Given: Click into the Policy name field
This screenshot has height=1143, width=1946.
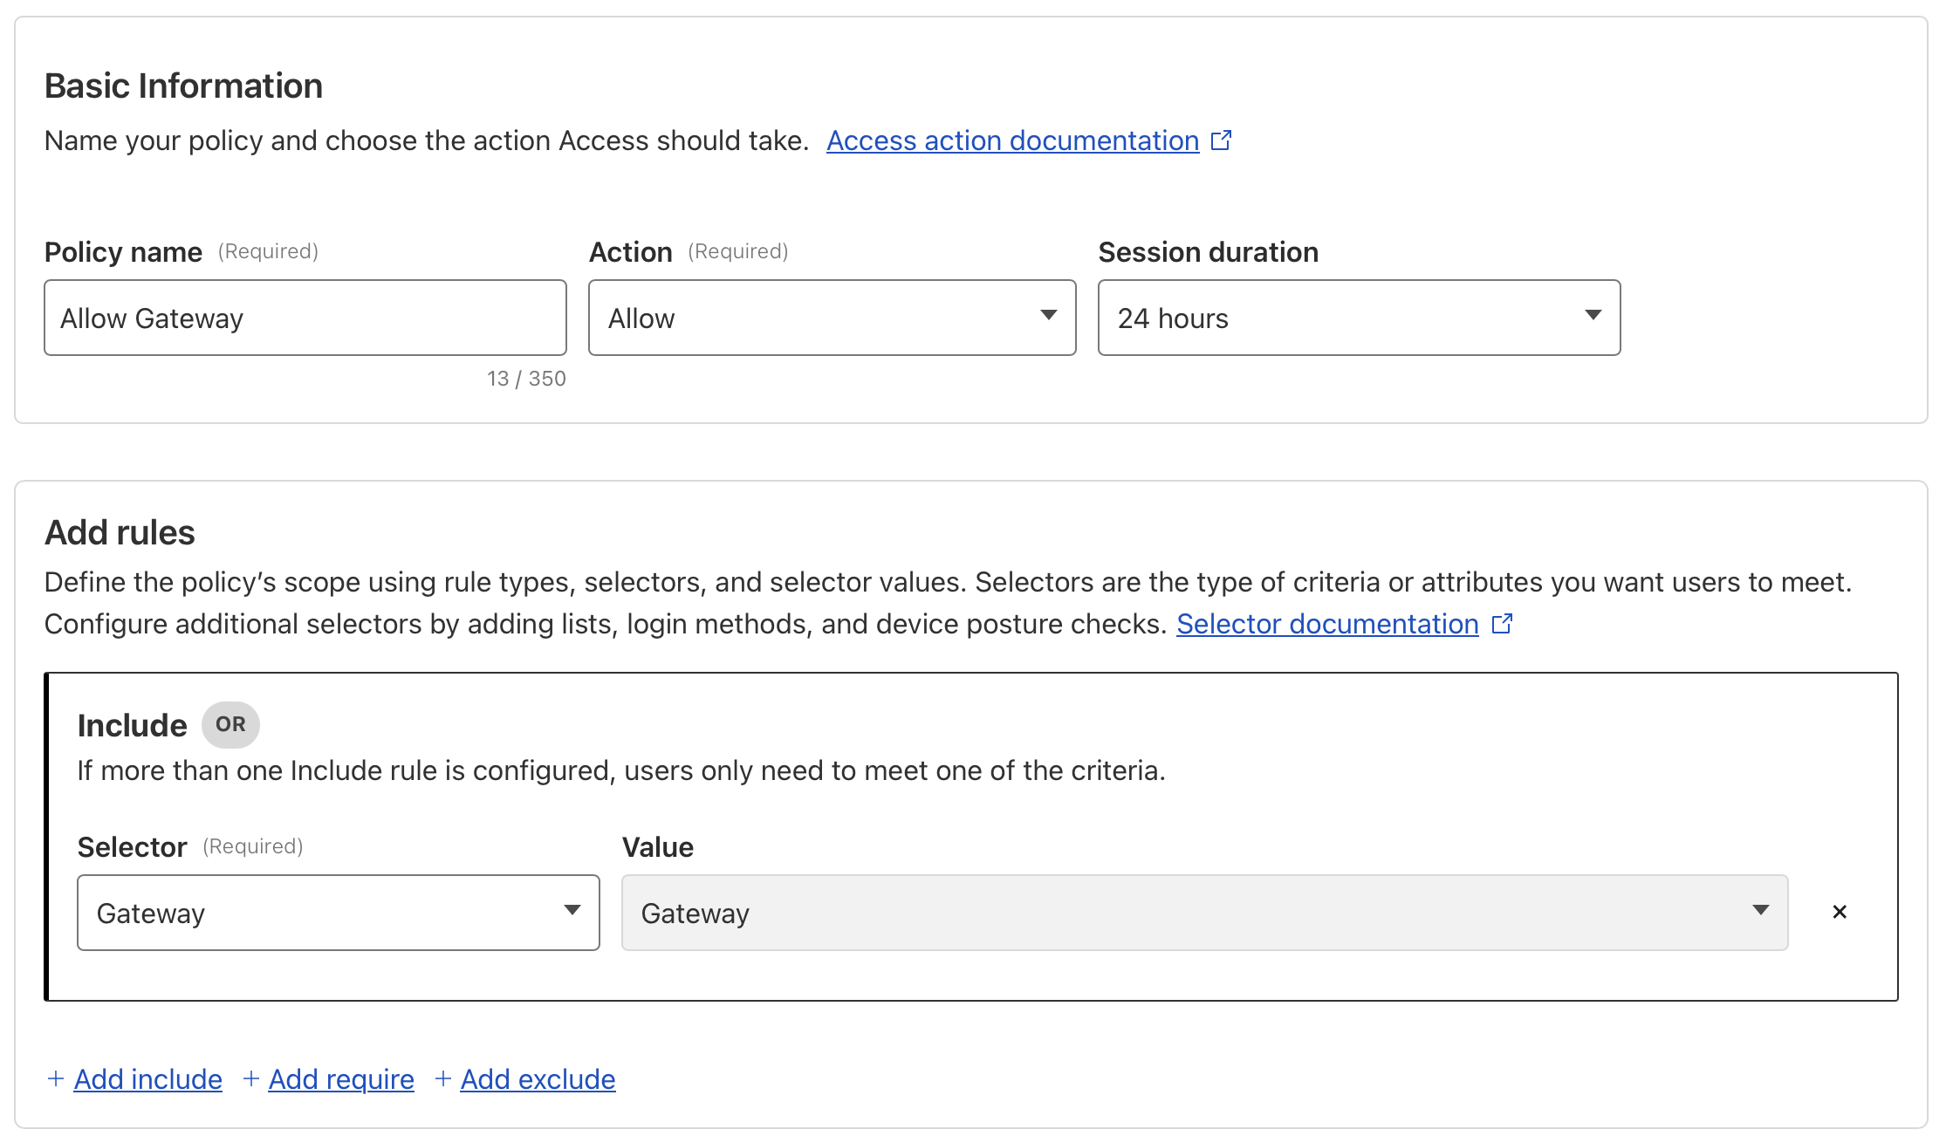Looking at the screenshot, I should click(305, 318).
